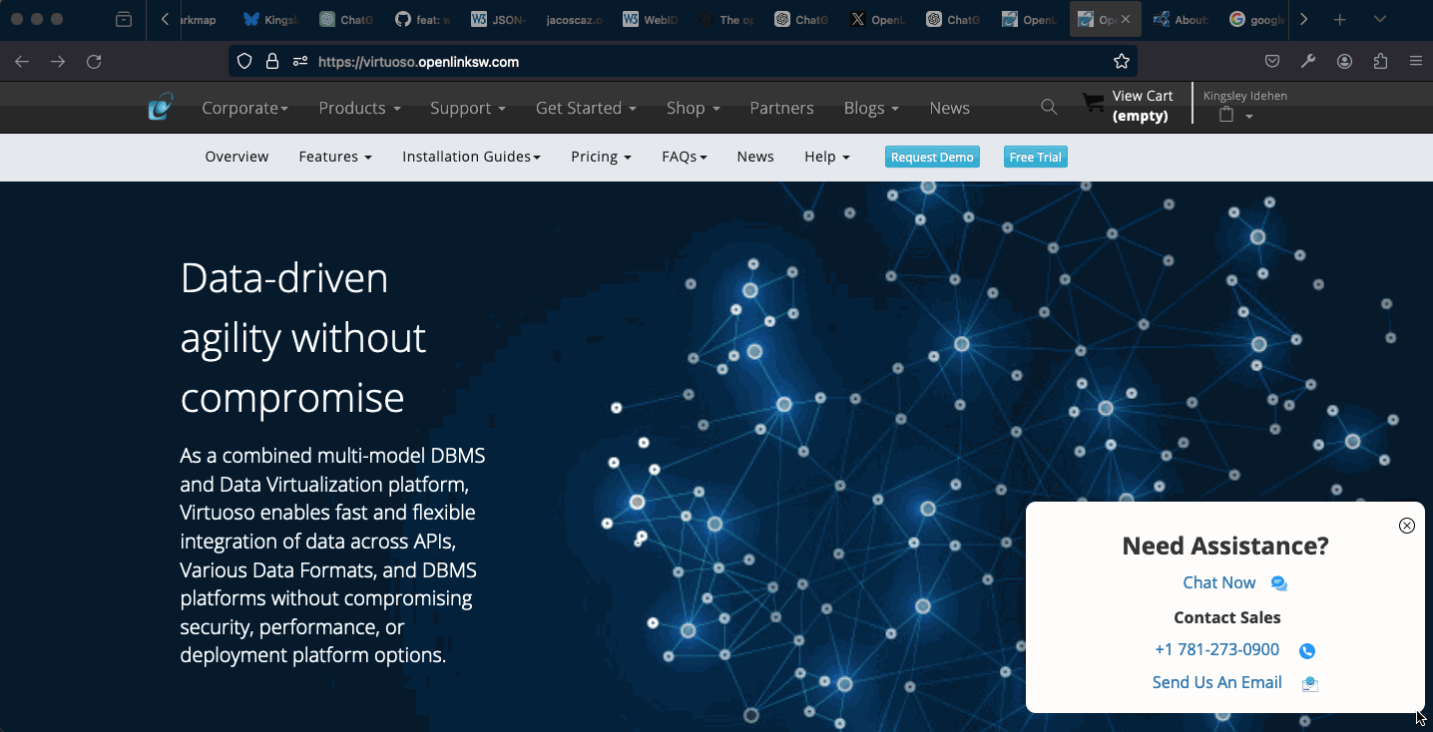Close the Need Assistance popup
The height and width of the screenshot is (732, 1433).
pos(1407,526)
